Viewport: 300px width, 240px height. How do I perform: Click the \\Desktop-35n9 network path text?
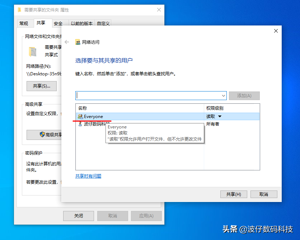pyautogui.click(x=44, y=74)
